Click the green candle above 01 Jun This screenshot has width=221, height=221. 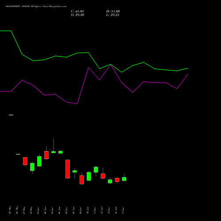click(x=39, y=161)
